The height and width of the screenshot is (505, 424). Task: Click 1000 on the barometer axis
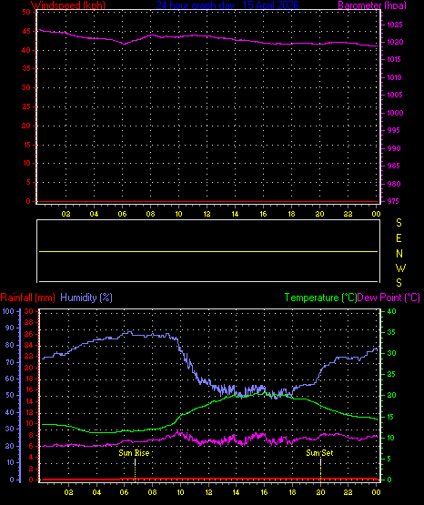(395, 113)
